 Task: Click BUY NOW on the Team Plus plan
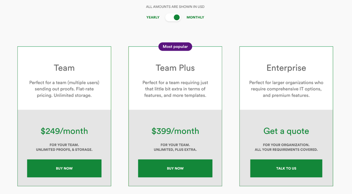[175, 168]
